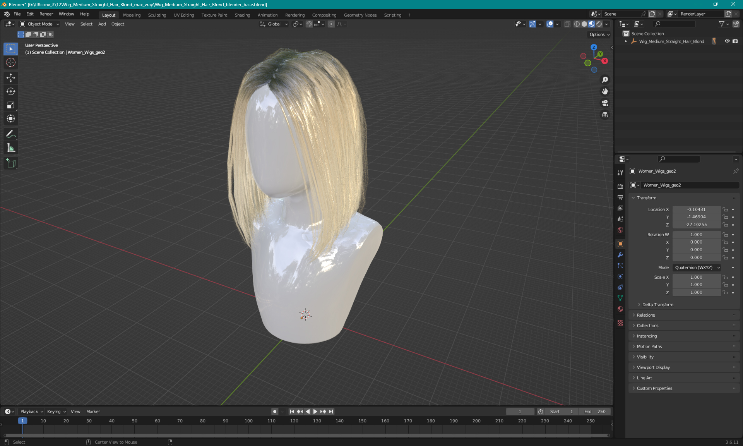
Task: Open the outliner filter dropdown
Action: click(x=723, y=24)
